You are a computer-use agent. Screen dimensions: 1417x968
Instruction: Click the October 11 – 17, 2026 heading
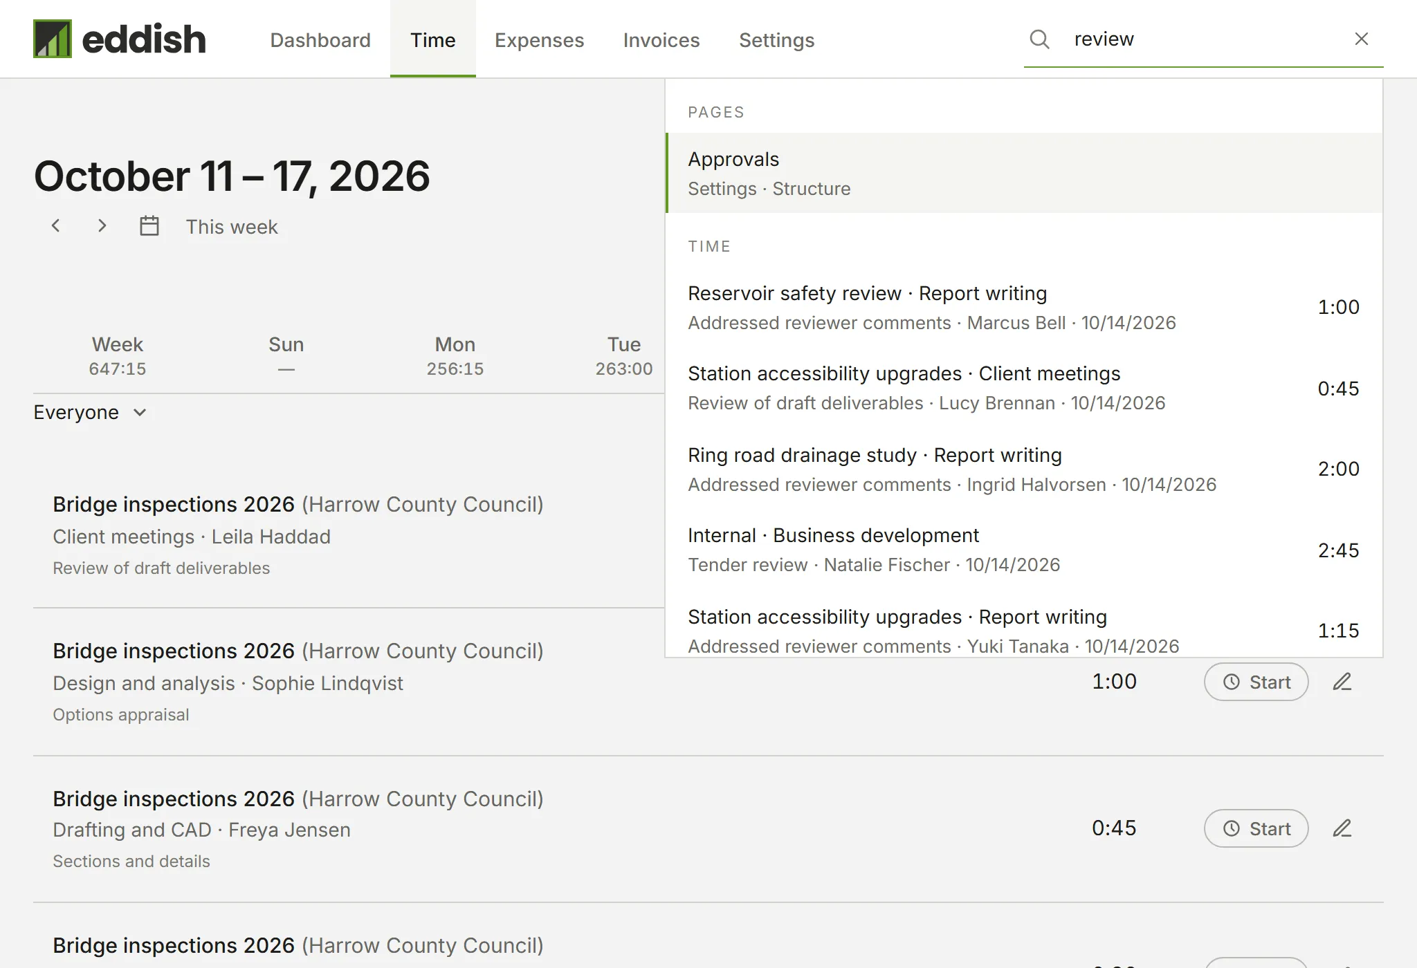[232, 176]
